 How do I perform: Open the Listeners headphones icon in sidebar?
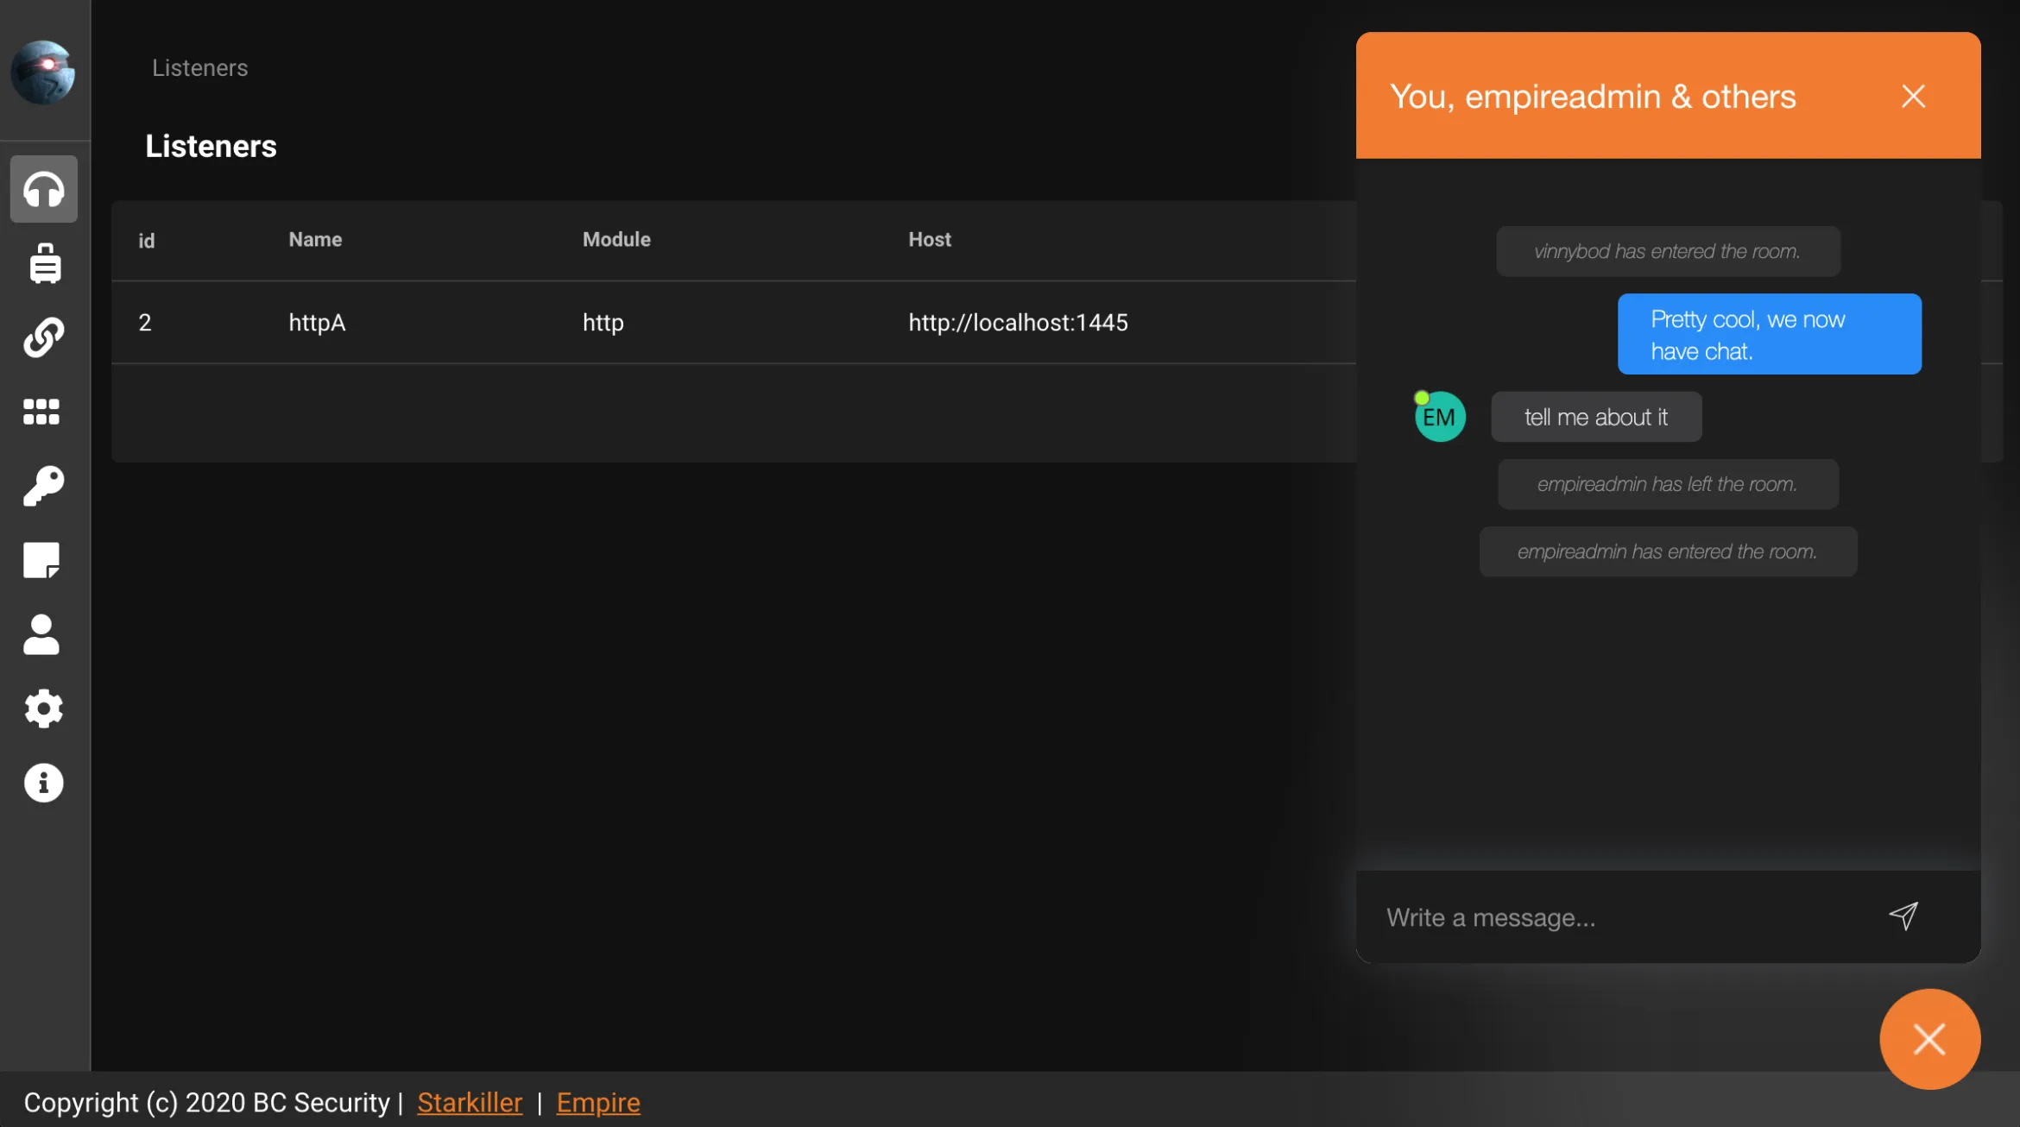pyautogui.click(x=43, y=189)
